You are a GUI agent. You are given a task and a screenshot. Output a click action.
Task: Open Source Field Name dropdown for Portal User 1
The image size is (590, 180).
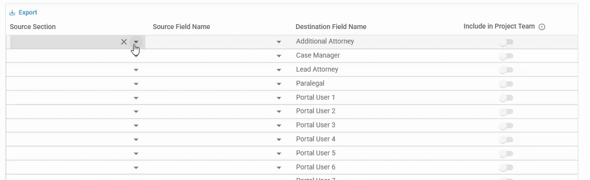point(279,98)
